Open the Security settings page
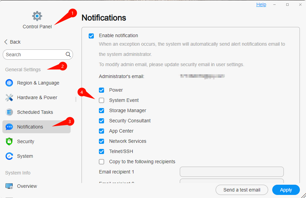This screenshot has width=306, height=198. click(37, 141)
